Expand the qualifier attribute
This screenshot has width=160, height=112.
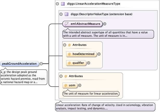click(x=88, y=63)
